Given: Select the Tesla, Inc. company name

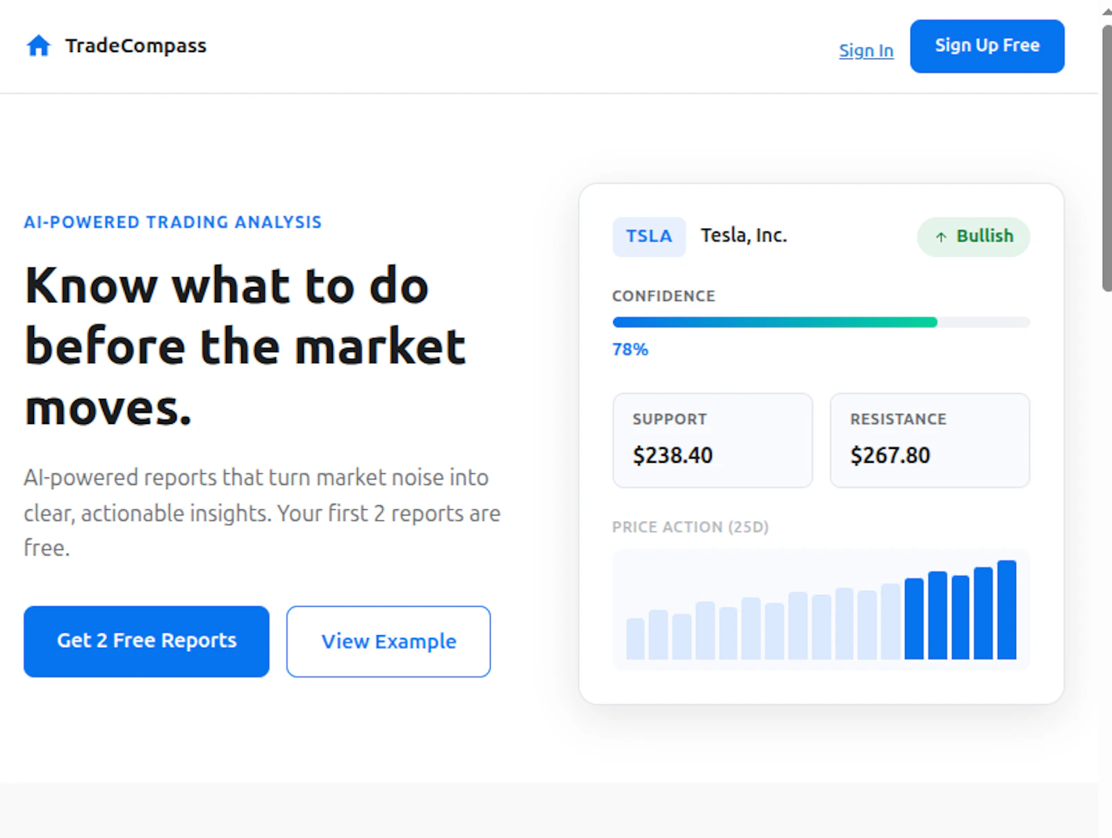Looking at the screenshot, I should pos(744,236).
